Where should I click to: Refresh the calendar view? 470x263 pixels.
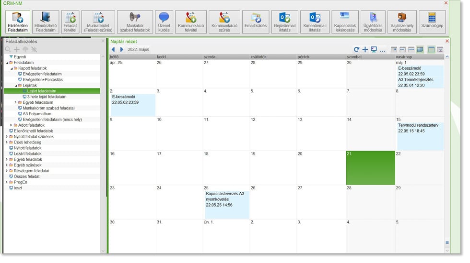coord(356,50)
